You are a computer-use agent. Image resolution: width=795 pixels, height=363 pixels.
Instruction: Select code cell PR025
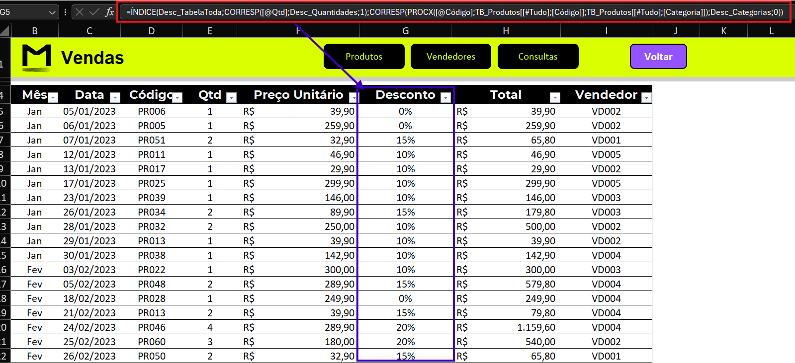click(x=152, y=183)
